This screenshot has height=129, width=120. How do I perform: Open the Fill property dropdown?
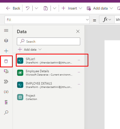[47, 20]
